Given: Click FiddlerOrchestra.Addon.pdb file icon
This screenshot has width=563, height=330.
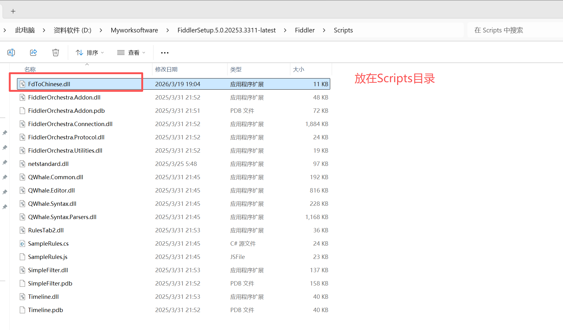Looking at the screenshot, I should tap(22, 111).
